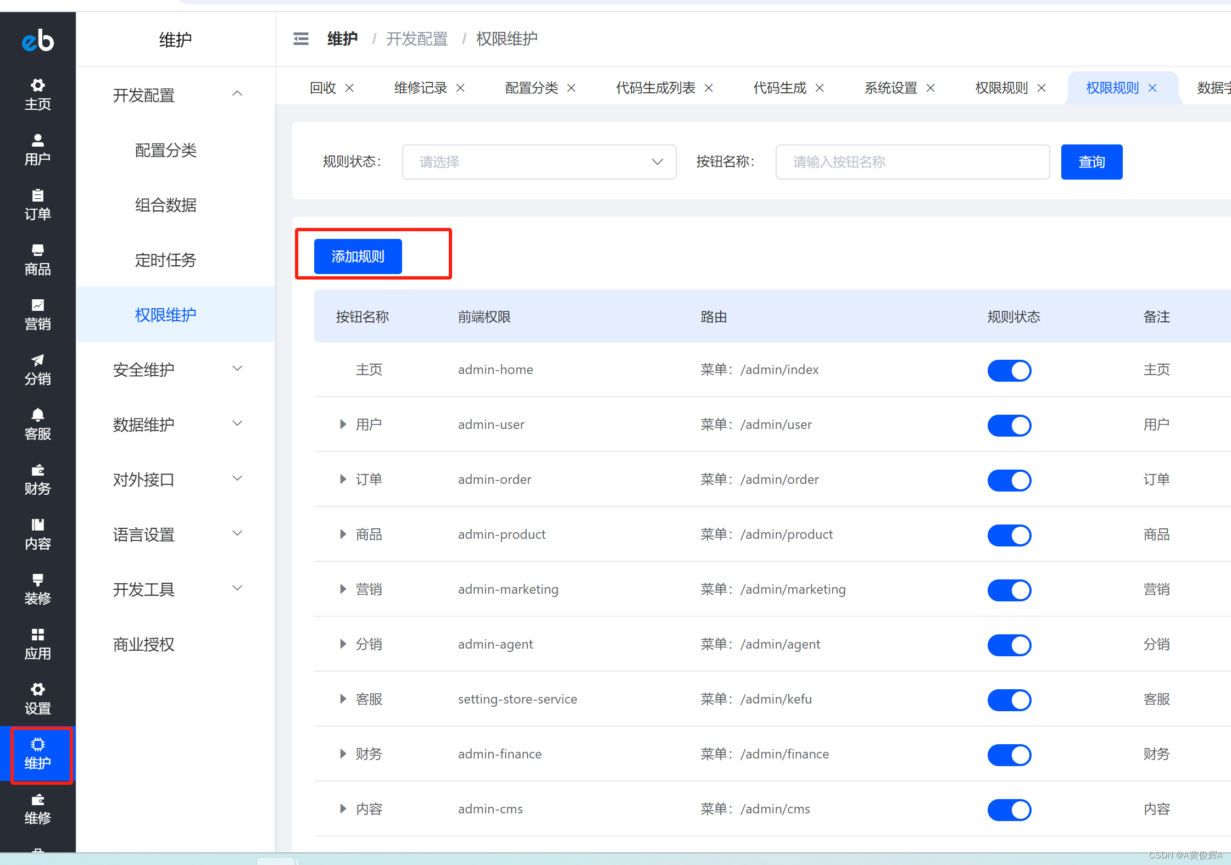This screenshot has height=865, width=1231.
Task: Open the 设置 settings sidebar icon
Action: 38,699
